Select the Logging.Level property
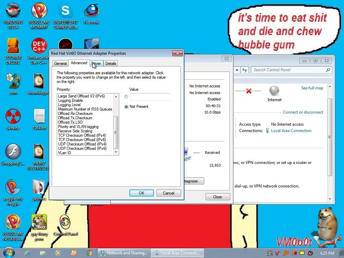This screenshot has height=258, width=344. point(69,105)
